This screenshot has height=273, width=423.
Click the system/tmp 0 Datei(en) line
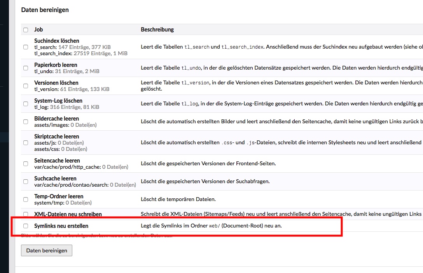[63, 203]
